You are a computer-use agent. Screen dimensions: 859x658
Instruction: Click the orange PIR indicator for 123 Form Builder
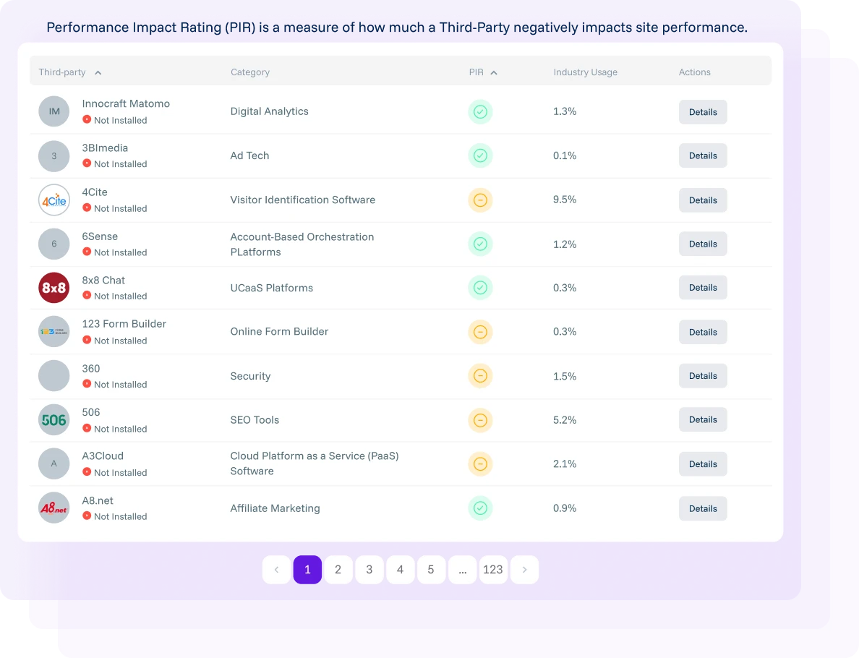click(x=480, y=332)
